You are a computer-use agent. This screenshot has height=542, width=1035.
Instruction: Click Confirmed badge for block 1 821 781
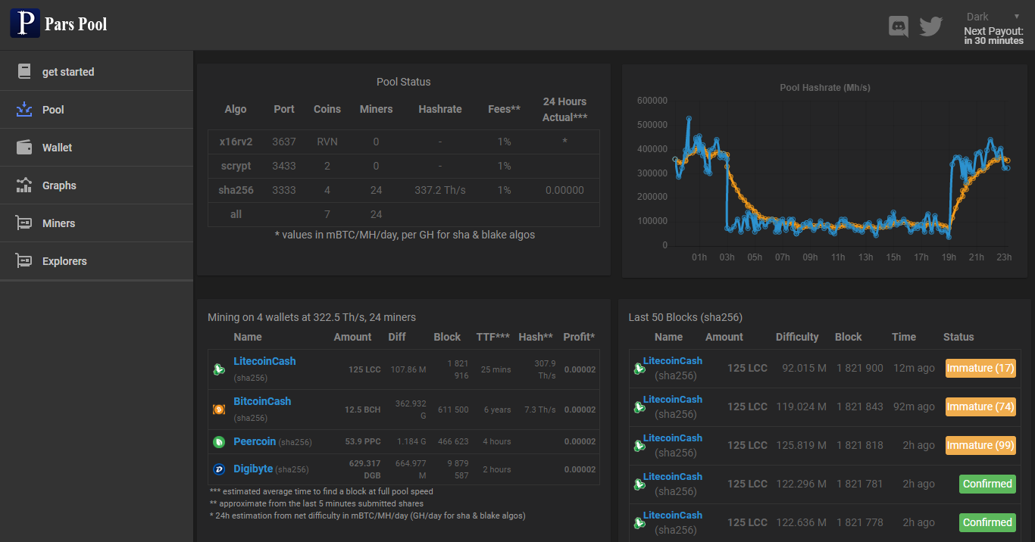987,484
